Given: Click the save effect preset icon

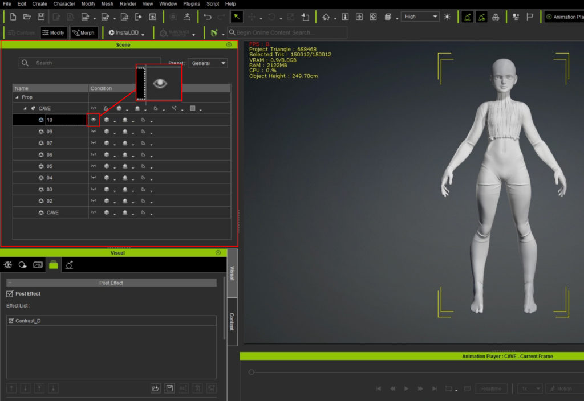Looking at the screenshot, I should 169,388.
